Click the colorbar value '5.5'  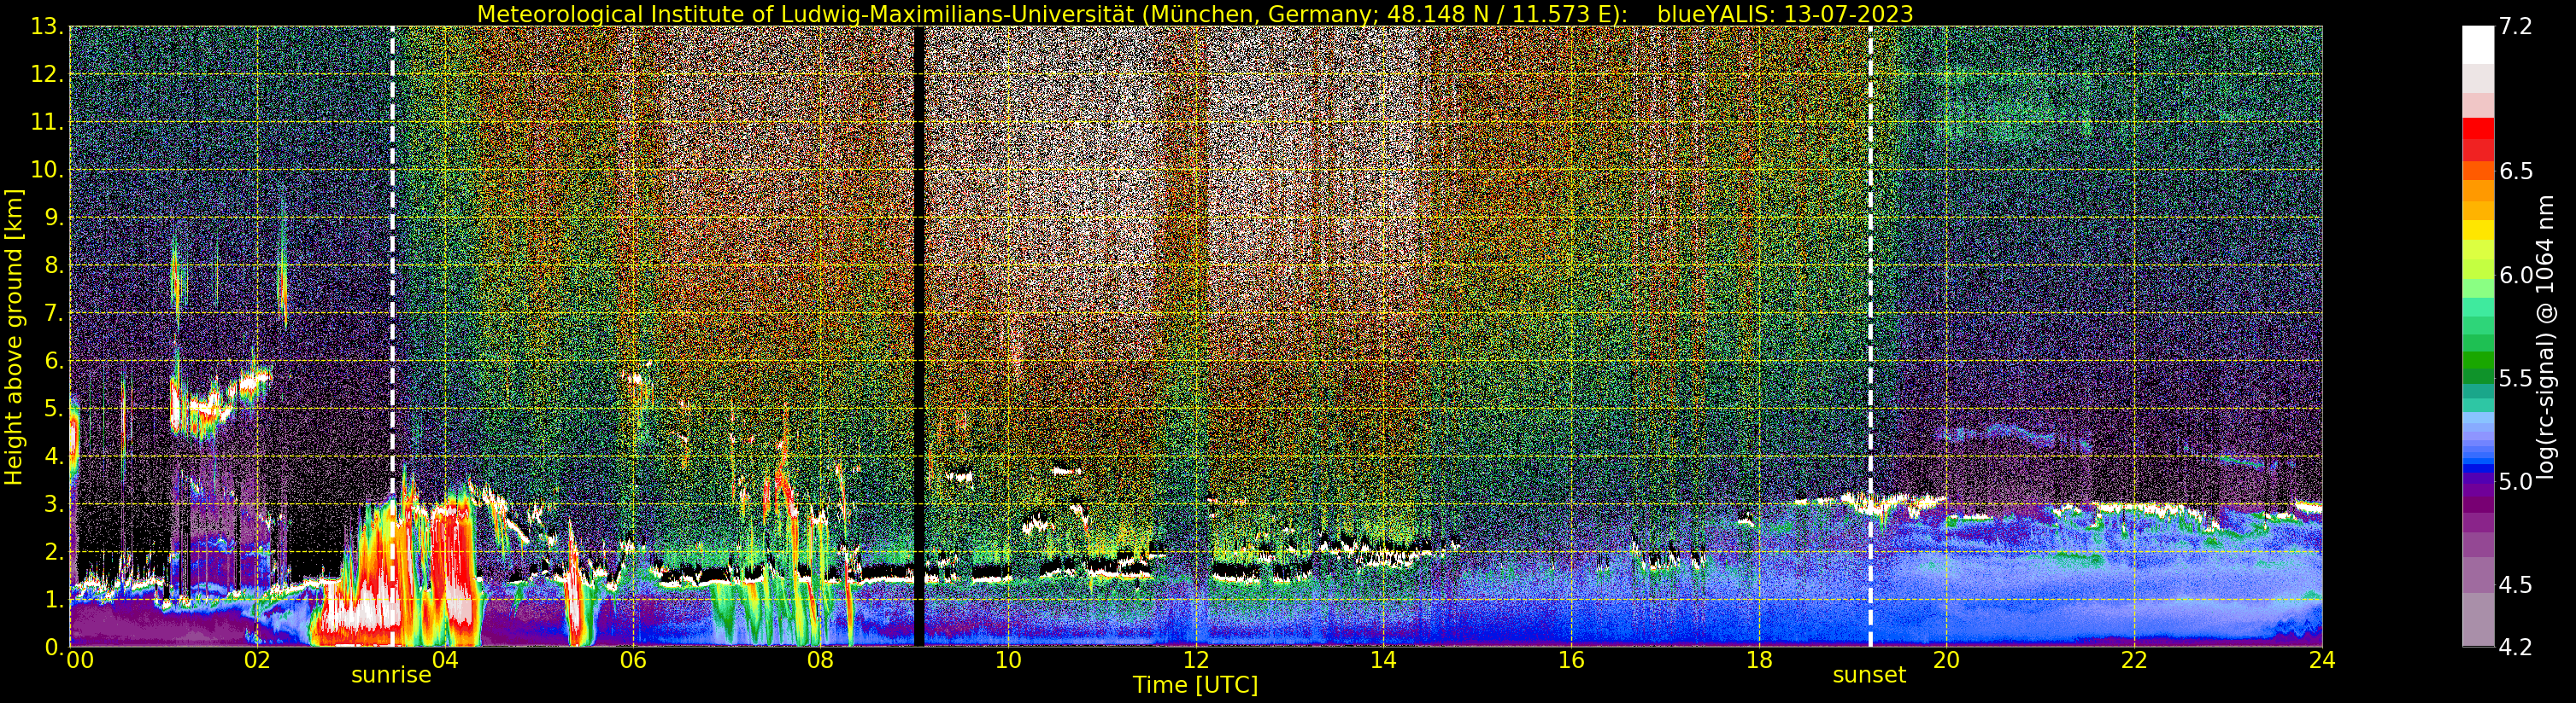point(2515,379)
